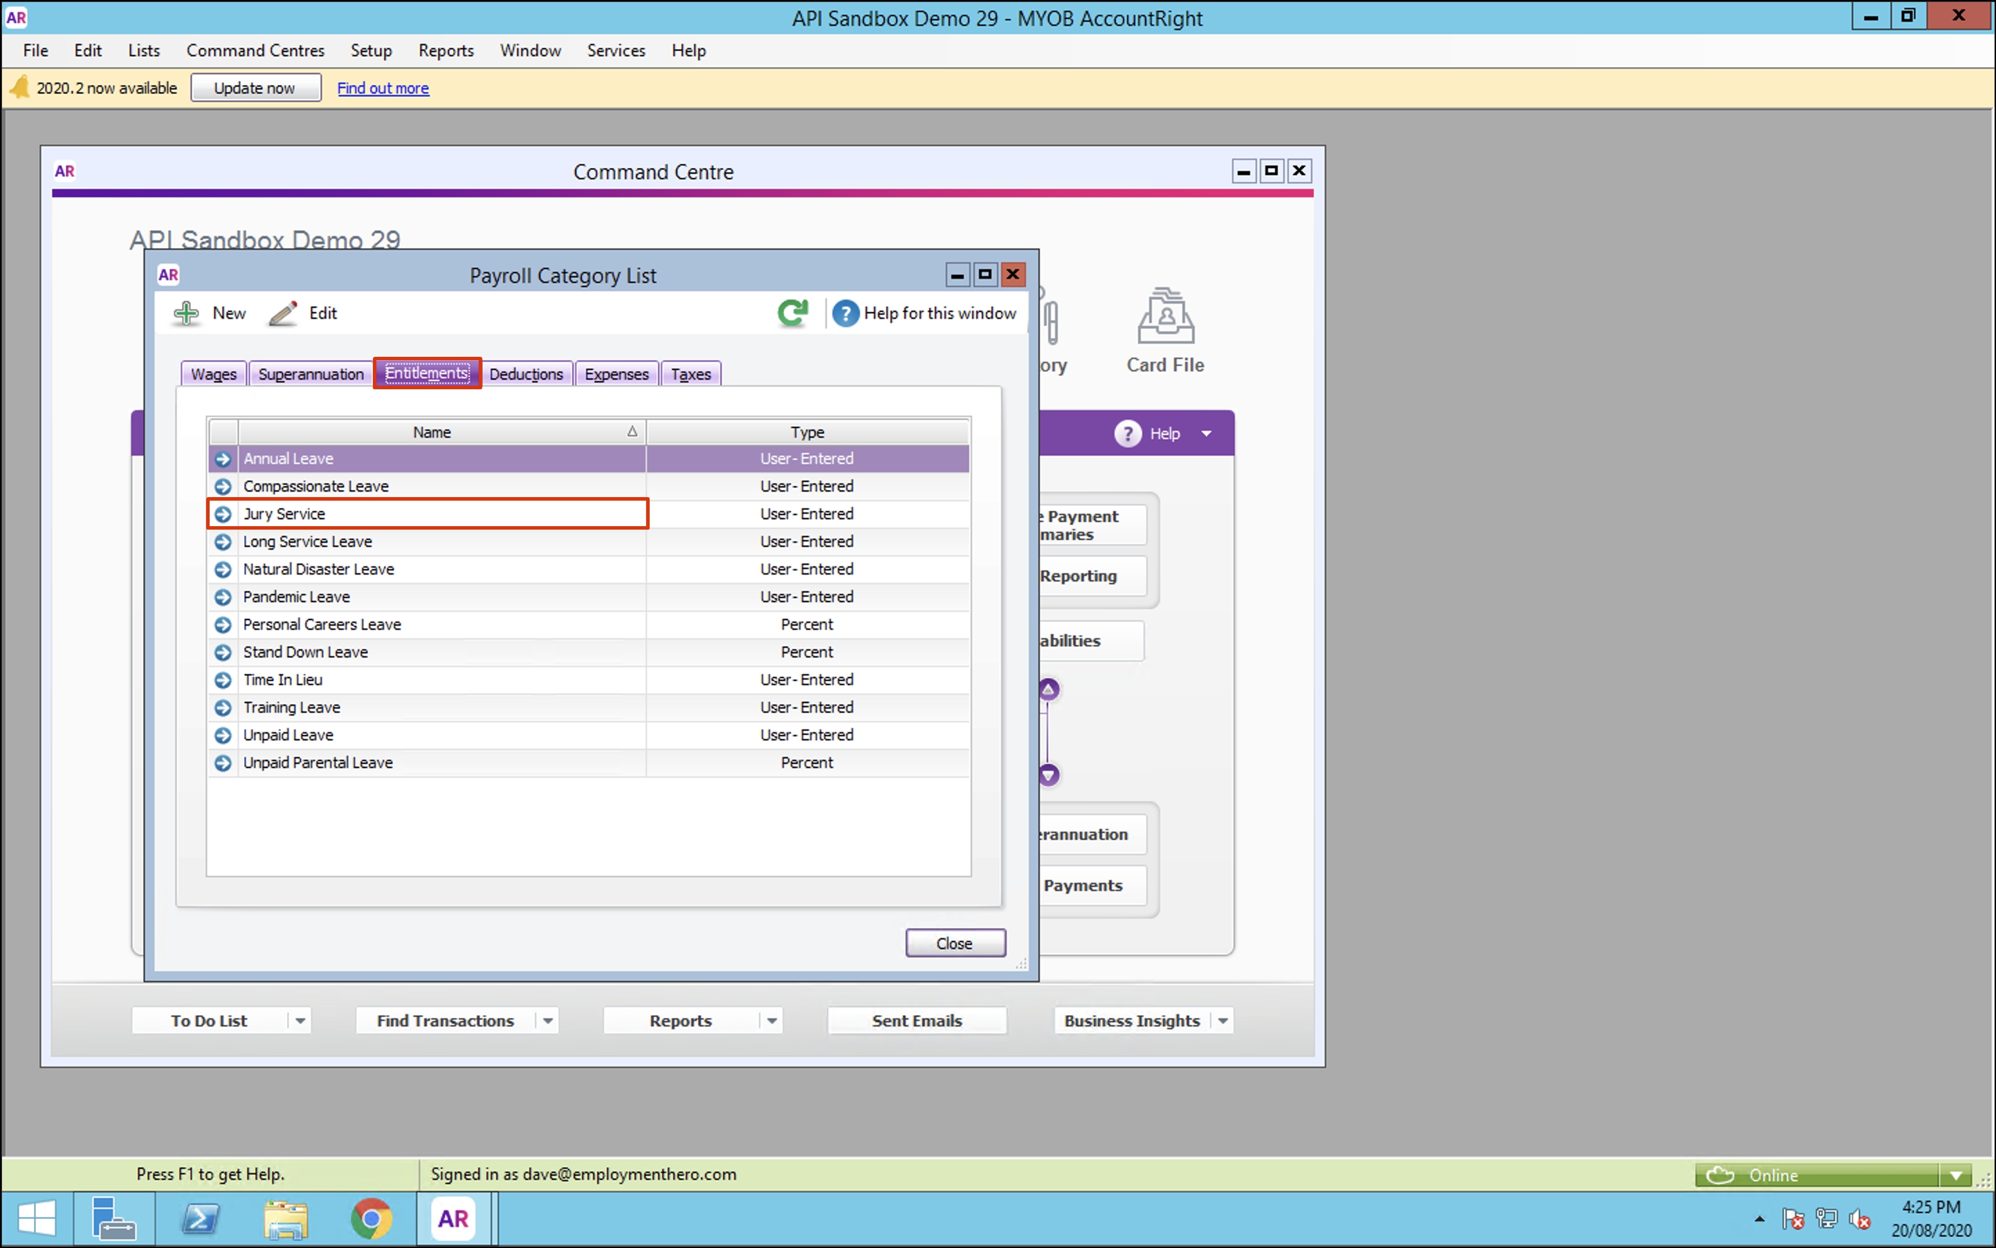Open the Stand Down Leave arrow icon
The height and width of the screenshot is (1248, 1996).
(223, 652)
